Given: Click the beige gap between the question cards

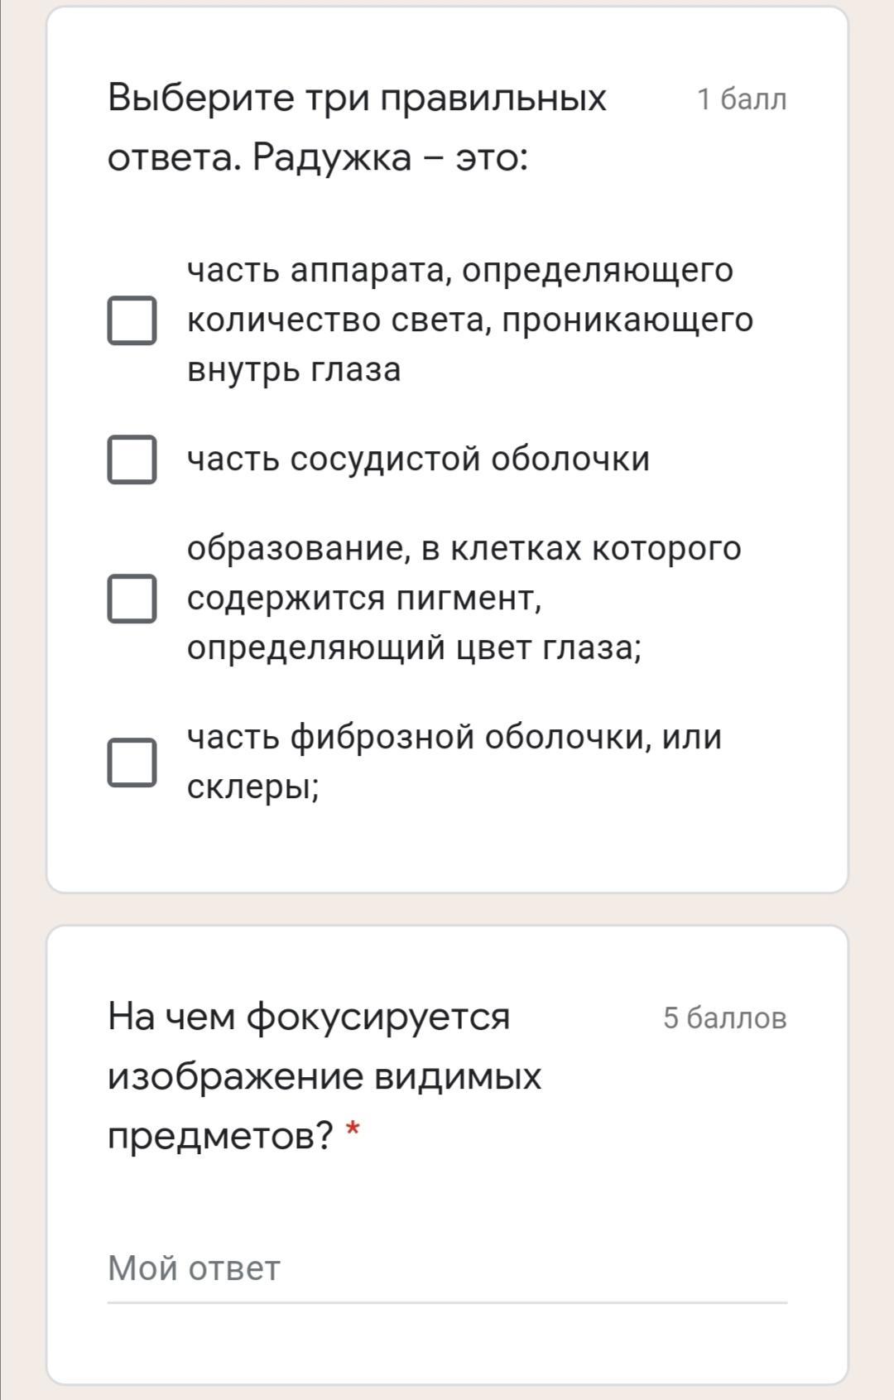Looking at the screenshot, I should (x=447, y=909).
